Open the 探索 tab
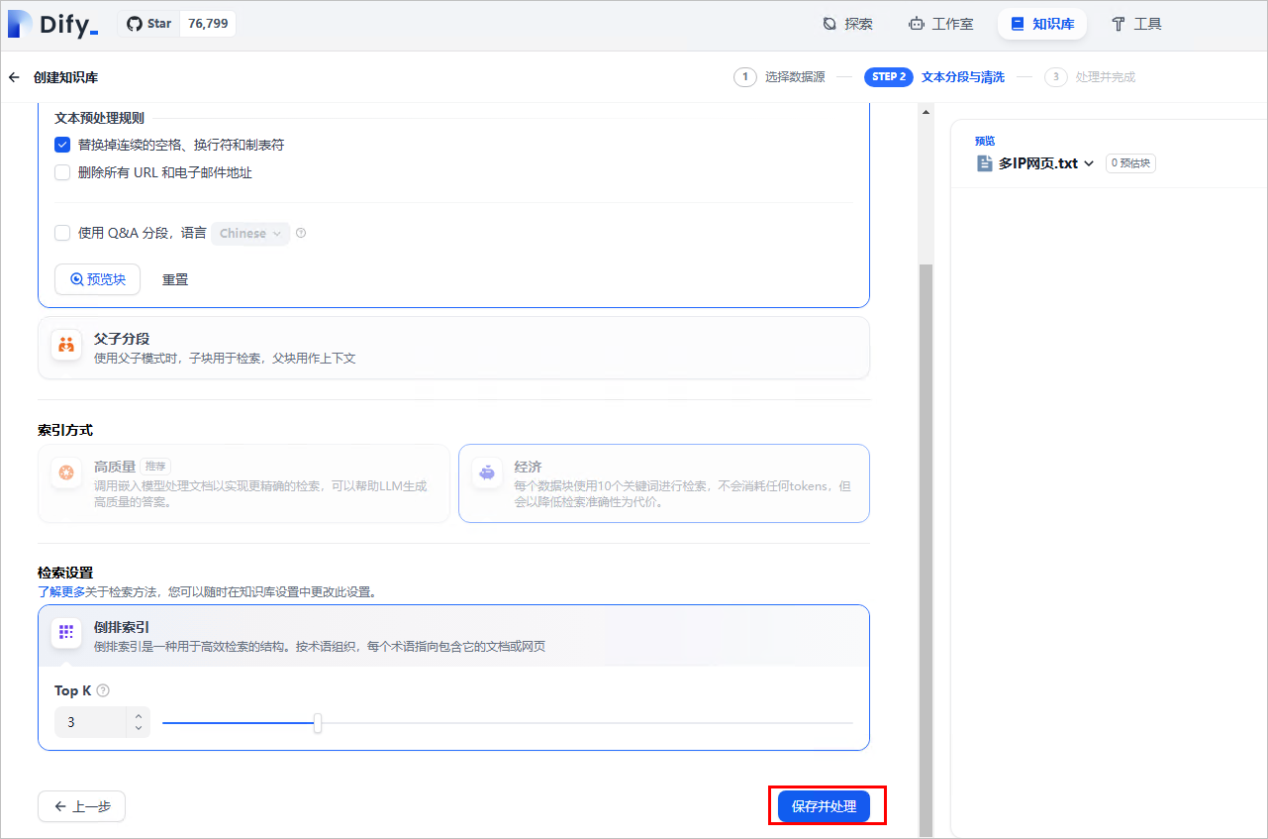 click(x=848, y=24)
